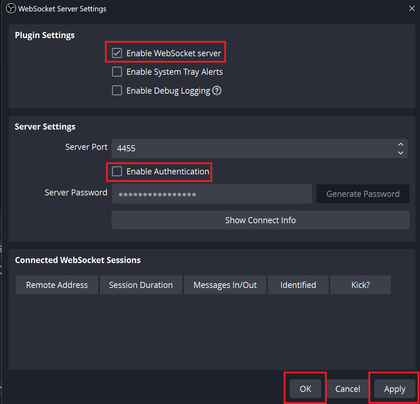The height and width of the screenshot is (404, 420).
Task: Open Show Connect Info
Action: point(260,220)
